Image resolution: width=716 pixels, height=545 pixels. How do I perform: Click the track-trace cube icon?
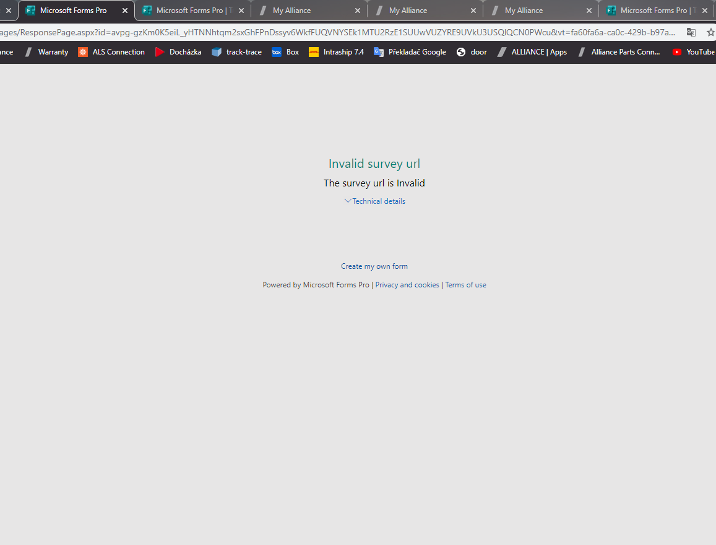tap(217, 52)
